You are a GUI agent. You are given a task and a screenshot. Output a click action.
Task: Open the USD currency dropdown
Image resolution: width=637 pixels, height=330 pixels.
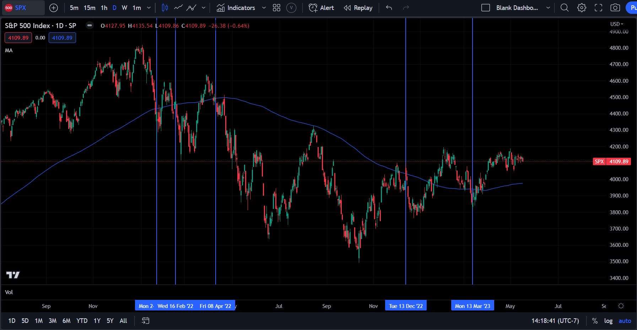pyautogui.click(x=617, y=24)
